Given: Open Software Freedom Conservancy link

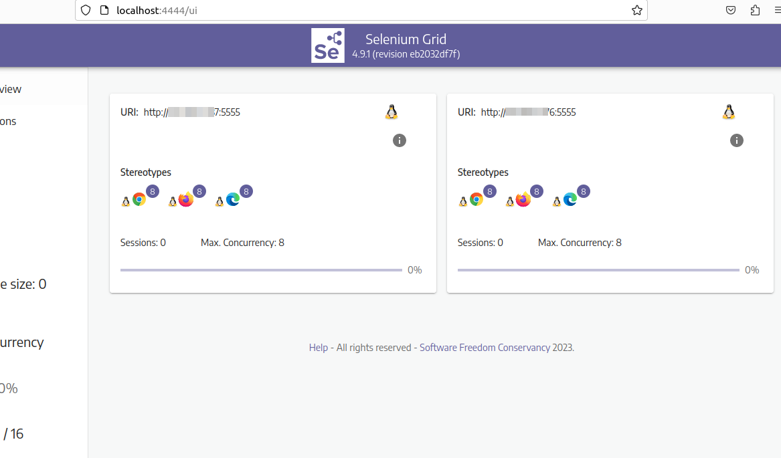Looking at the screenshot, I should (485, 348).
